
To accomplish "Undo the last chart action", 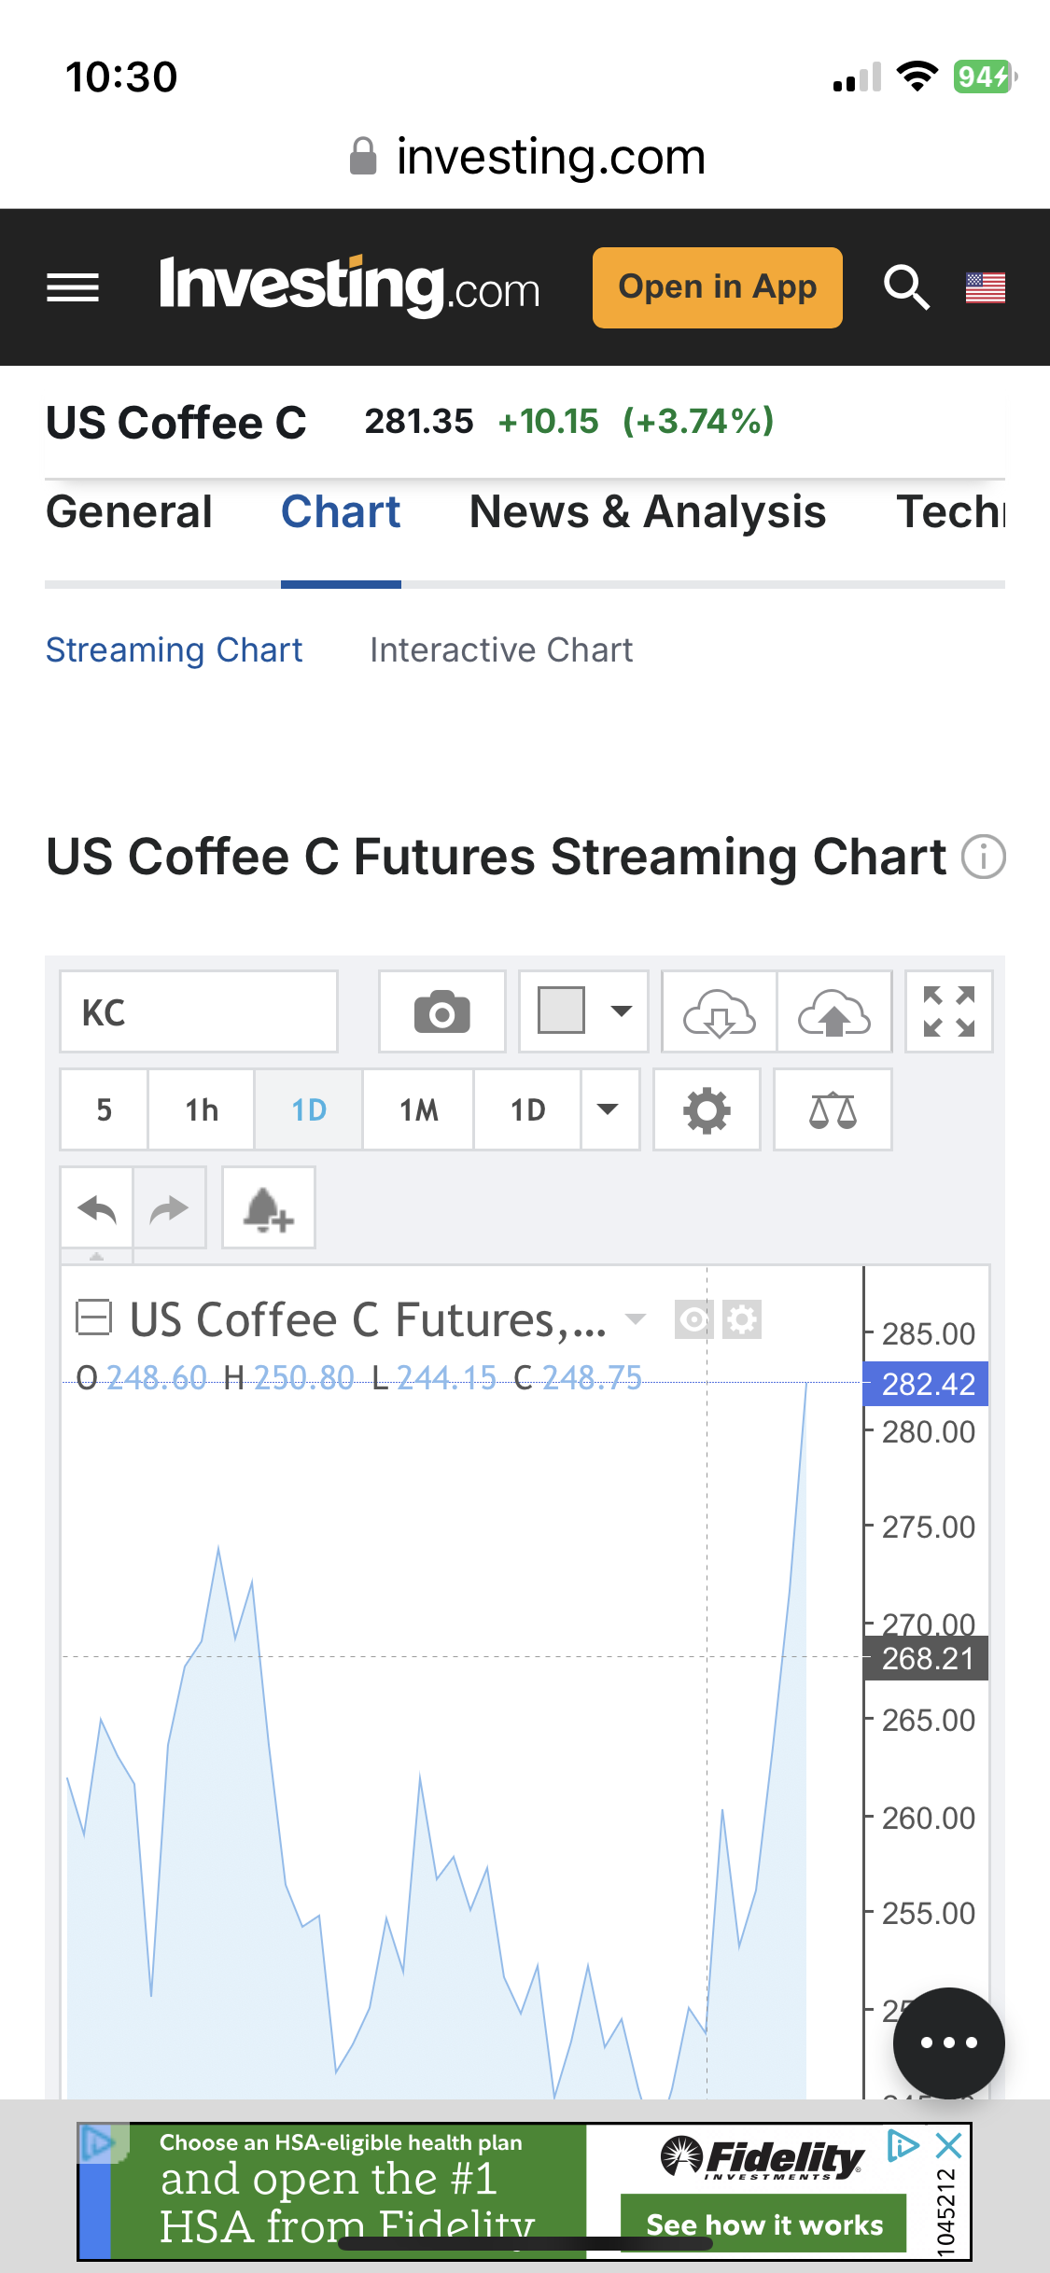I will (x=97, y=1209).
